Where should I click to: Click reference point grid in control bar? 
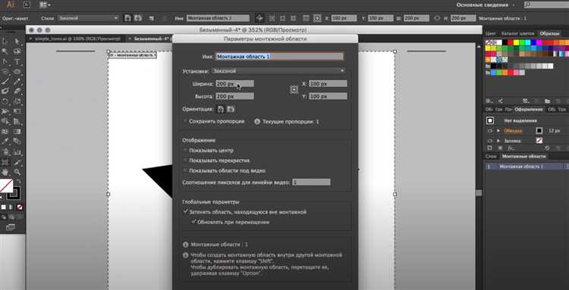(x=318, y=18)
